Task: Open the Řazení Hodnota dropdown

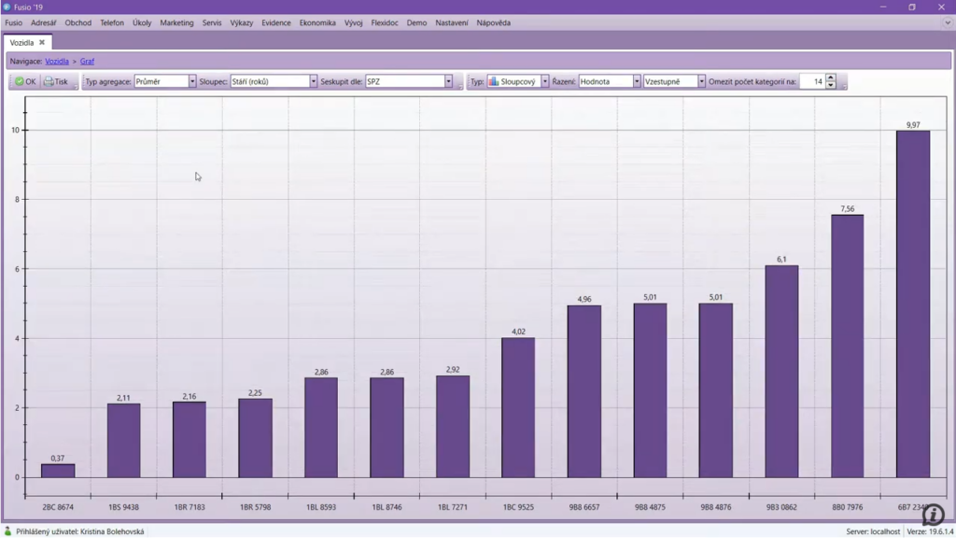Action: tap(637, 82)
